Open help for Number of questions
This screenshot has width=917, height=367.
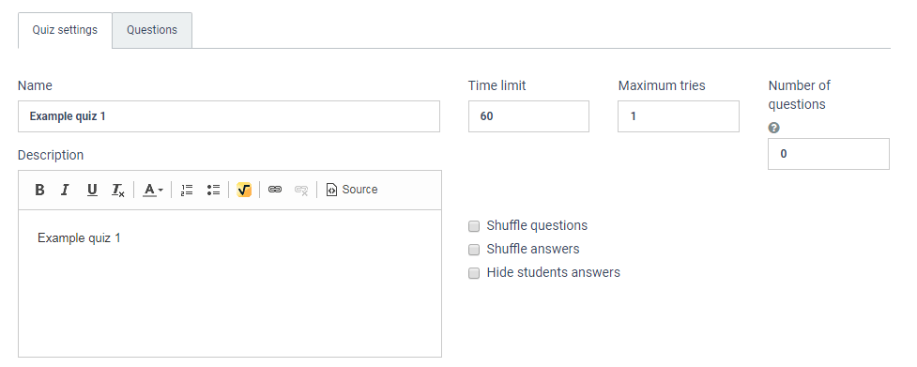point(773,128)
